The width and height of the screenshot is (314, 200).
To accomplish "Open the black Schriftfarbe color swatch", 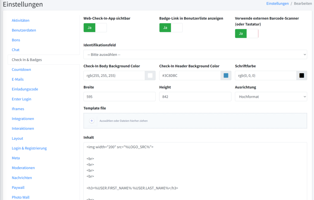I will point(302,76).
